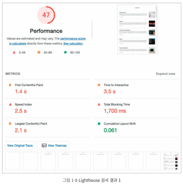
Task: Toggle Expand view for metrics
Action: [165, 74]
